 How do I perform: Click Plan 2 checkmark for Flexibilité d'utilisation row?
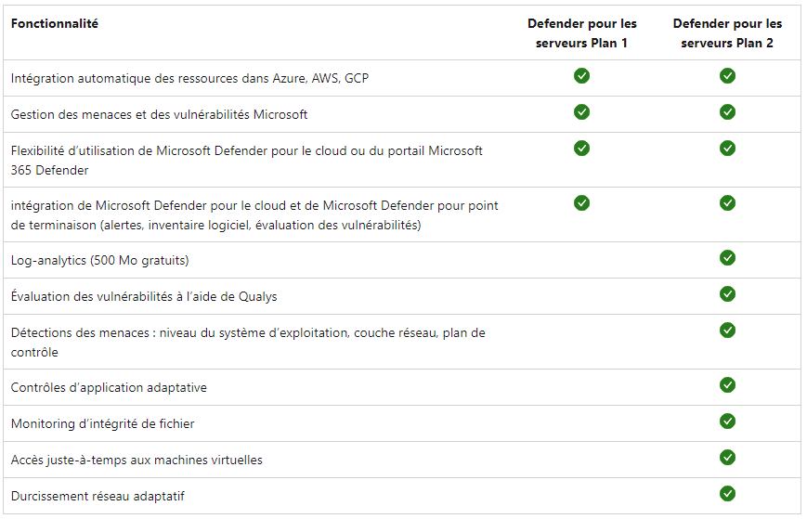click(727, 149)
